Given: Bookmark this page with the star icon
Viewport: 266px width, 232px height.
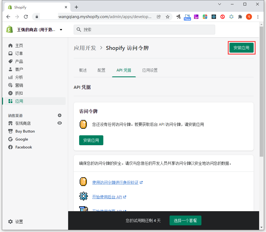Looking at the screenshot, I should (168, 17).
